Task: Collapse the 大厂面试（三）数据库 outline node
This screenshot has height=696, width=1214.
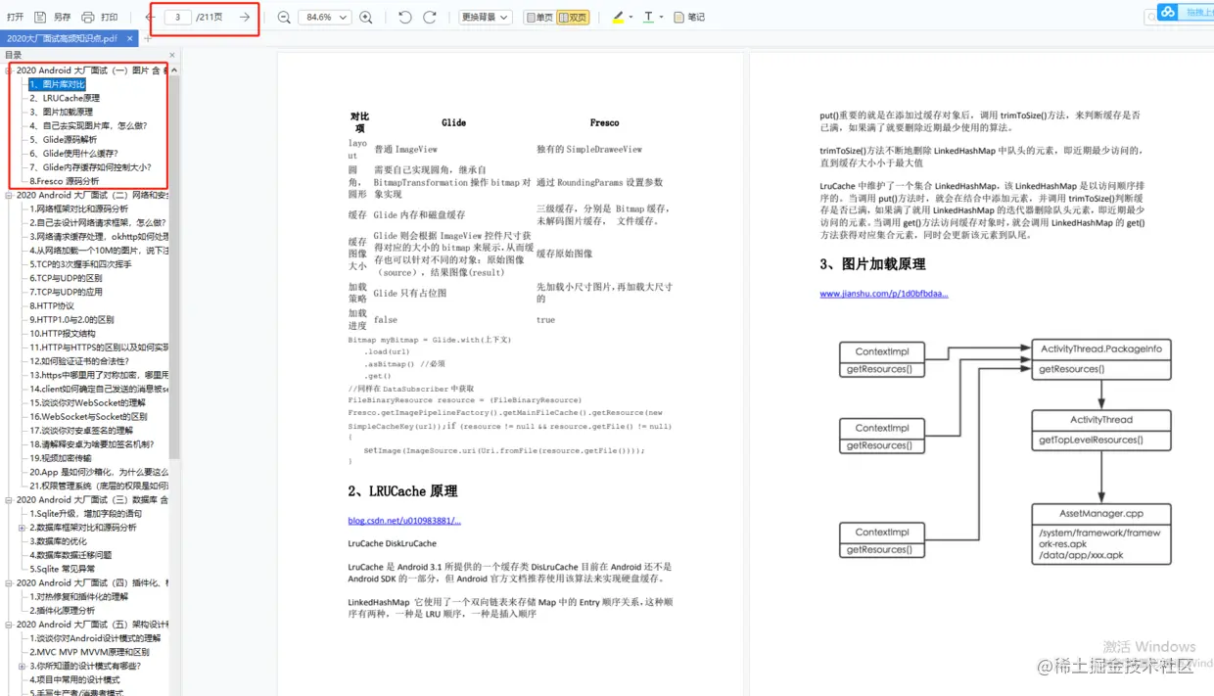Action: [9, 499]
